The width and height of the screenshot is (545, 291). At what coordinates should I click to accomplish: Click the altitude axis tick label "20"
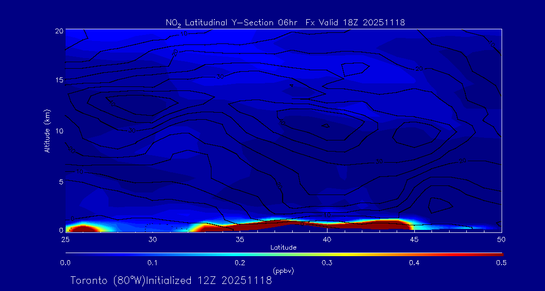point(59,30)
